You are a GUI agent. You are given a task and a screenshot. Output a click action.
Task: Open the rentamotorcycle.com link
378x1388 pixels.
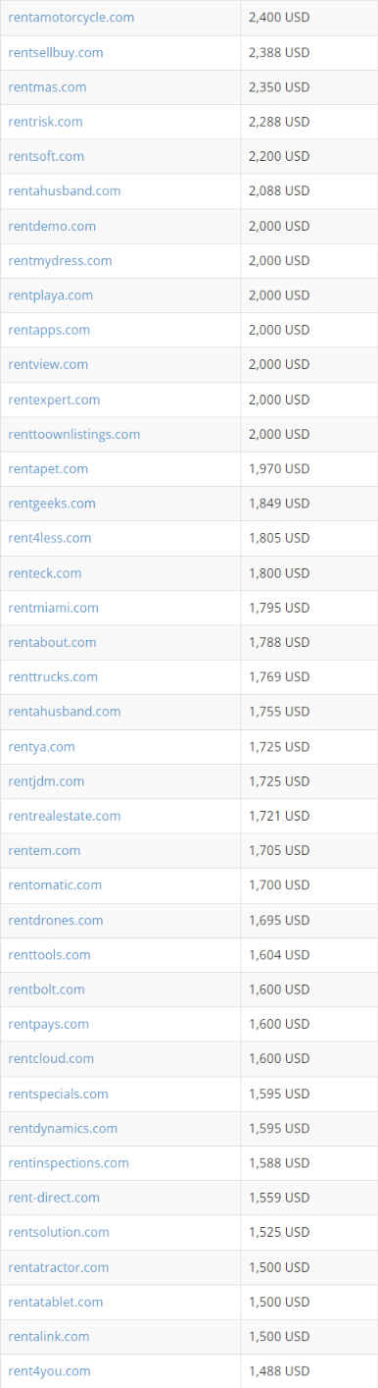[71, 18]
